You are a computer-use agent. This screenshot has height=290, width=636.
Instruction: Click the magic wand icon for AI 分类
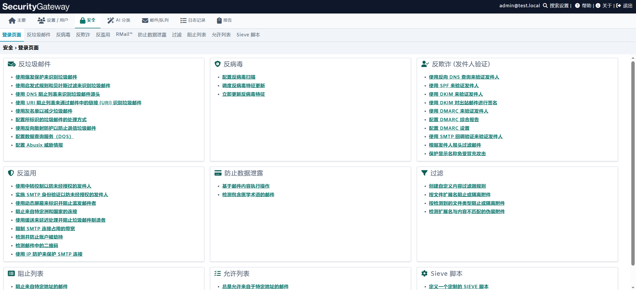(x=110, y=21)
